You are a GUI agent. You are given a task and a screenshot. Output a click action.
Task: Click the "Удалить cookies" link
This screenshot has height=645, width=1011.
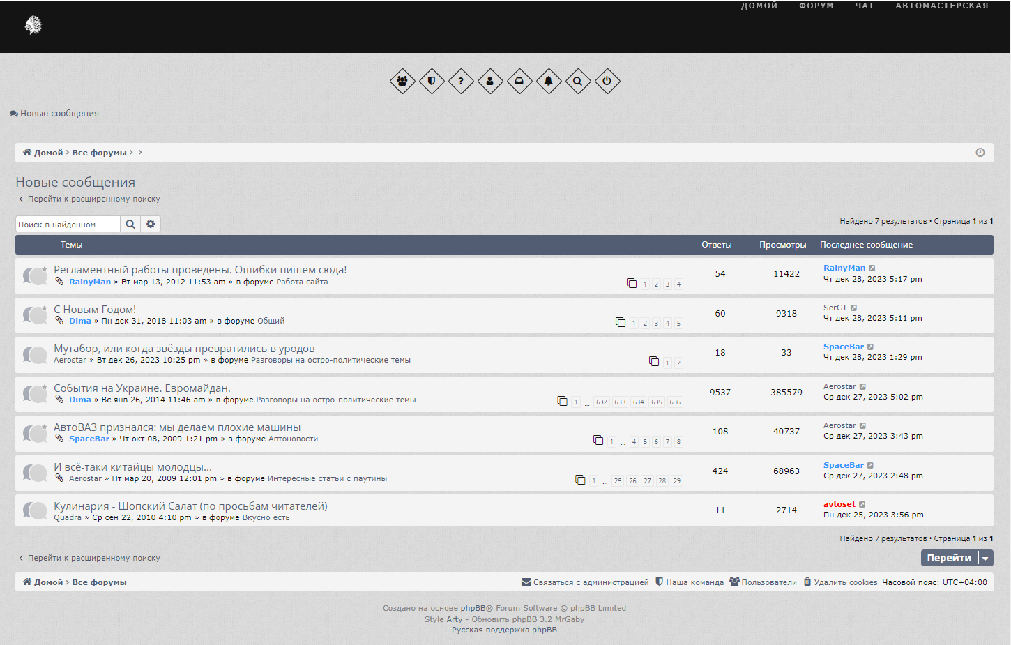845,582
